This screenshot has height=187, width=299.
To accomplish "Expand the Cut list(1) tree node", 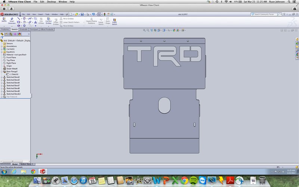I will pyautogui.click(x=1, y=49).
